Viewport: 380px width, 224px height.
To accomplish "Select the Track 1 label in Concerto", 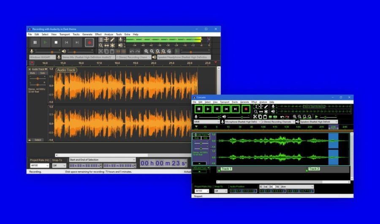I will point(226,169).
